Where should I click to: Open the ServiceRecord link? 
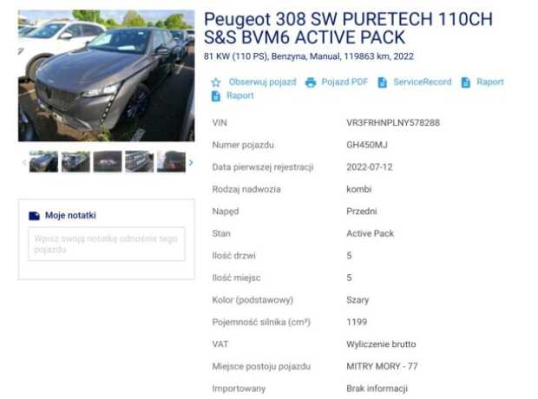[x=423, y=82]
